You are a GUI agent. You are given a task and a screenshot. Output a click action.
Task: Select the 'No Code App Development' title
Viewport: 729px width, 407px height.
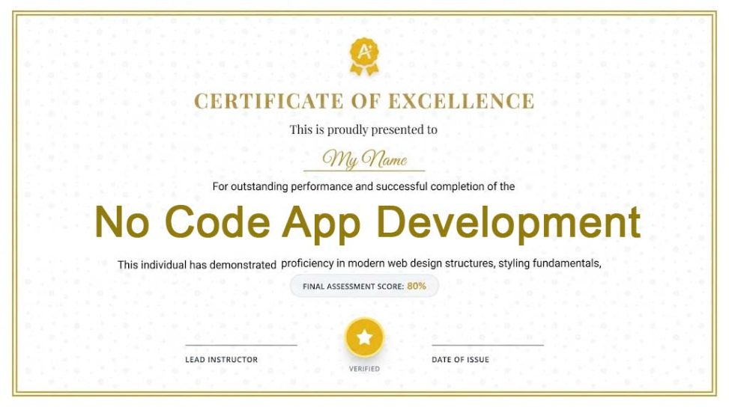click(x=368, y=223)
